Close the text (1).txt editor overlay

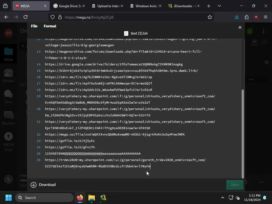[x=240, y=27]
